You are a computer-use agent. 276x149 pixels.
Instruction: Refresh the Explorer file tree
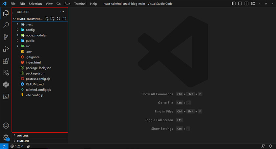click(x=58, y=19)
